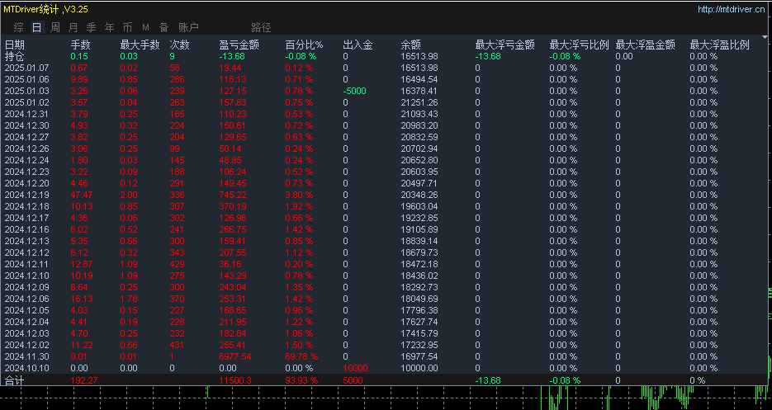Click the 日期 column header
This screenshot has height=410, width=772.
(15, 45)
